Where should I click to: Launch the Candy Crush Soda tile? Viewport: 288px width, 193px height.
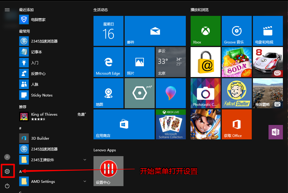(237, 62)
